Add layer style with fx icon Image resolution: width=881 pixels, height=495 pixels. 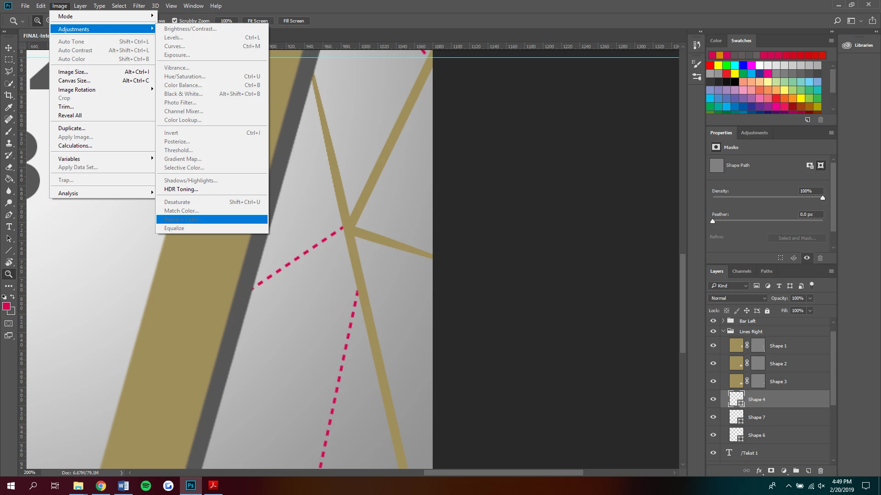coord(759,471)
